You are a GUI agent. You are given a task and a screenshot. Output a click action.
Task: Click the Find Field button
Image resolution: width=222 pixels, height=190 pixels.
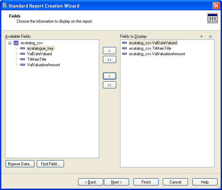[x=50, y=164]
